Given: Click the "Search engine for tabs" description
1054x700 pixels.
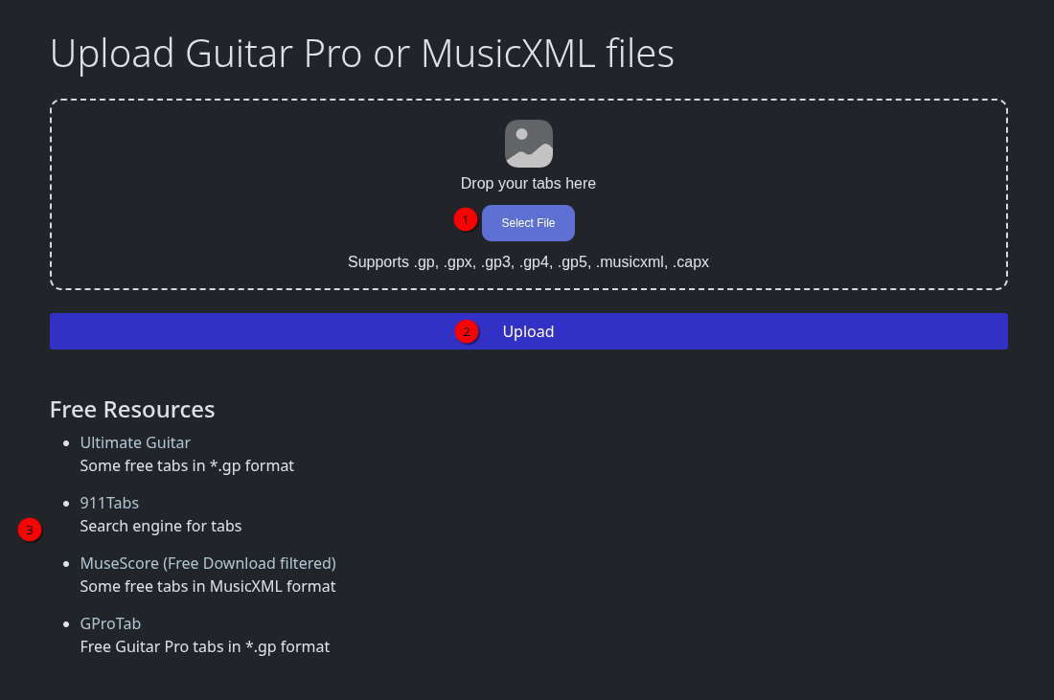Looking at the screenshot, I should 161,526.
